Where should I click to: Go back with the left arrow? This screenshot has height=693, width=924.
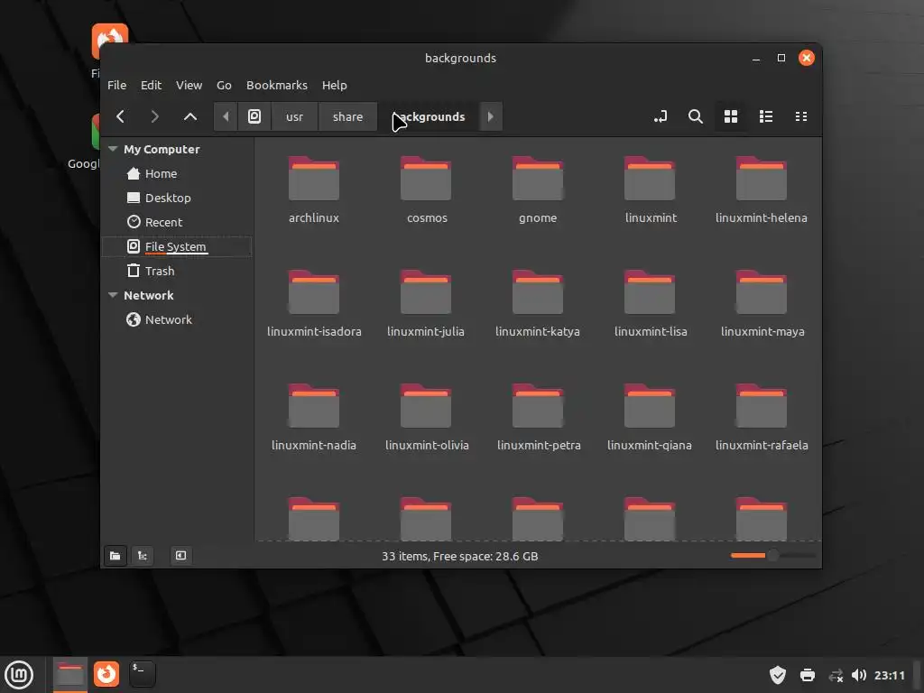(x=120, y=116)
